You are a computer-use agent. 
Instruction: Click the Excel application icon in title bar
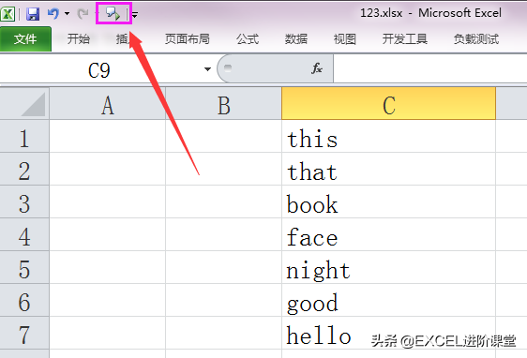pyautogui.click(x=8, y=14)
